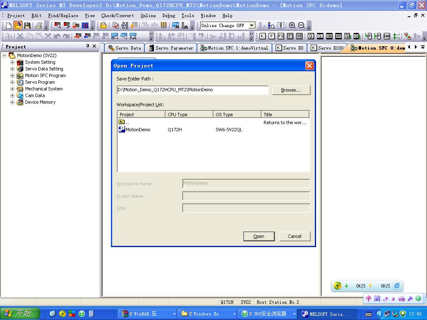Pin the Project panel using pushpin icon

pyautogui.click(x=88, y=46)
